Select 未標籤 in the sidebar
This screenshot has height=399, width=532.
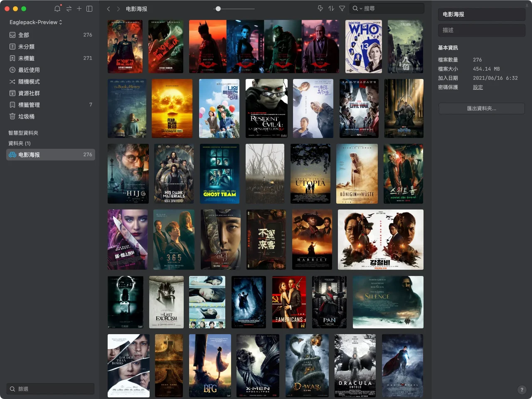51,58
